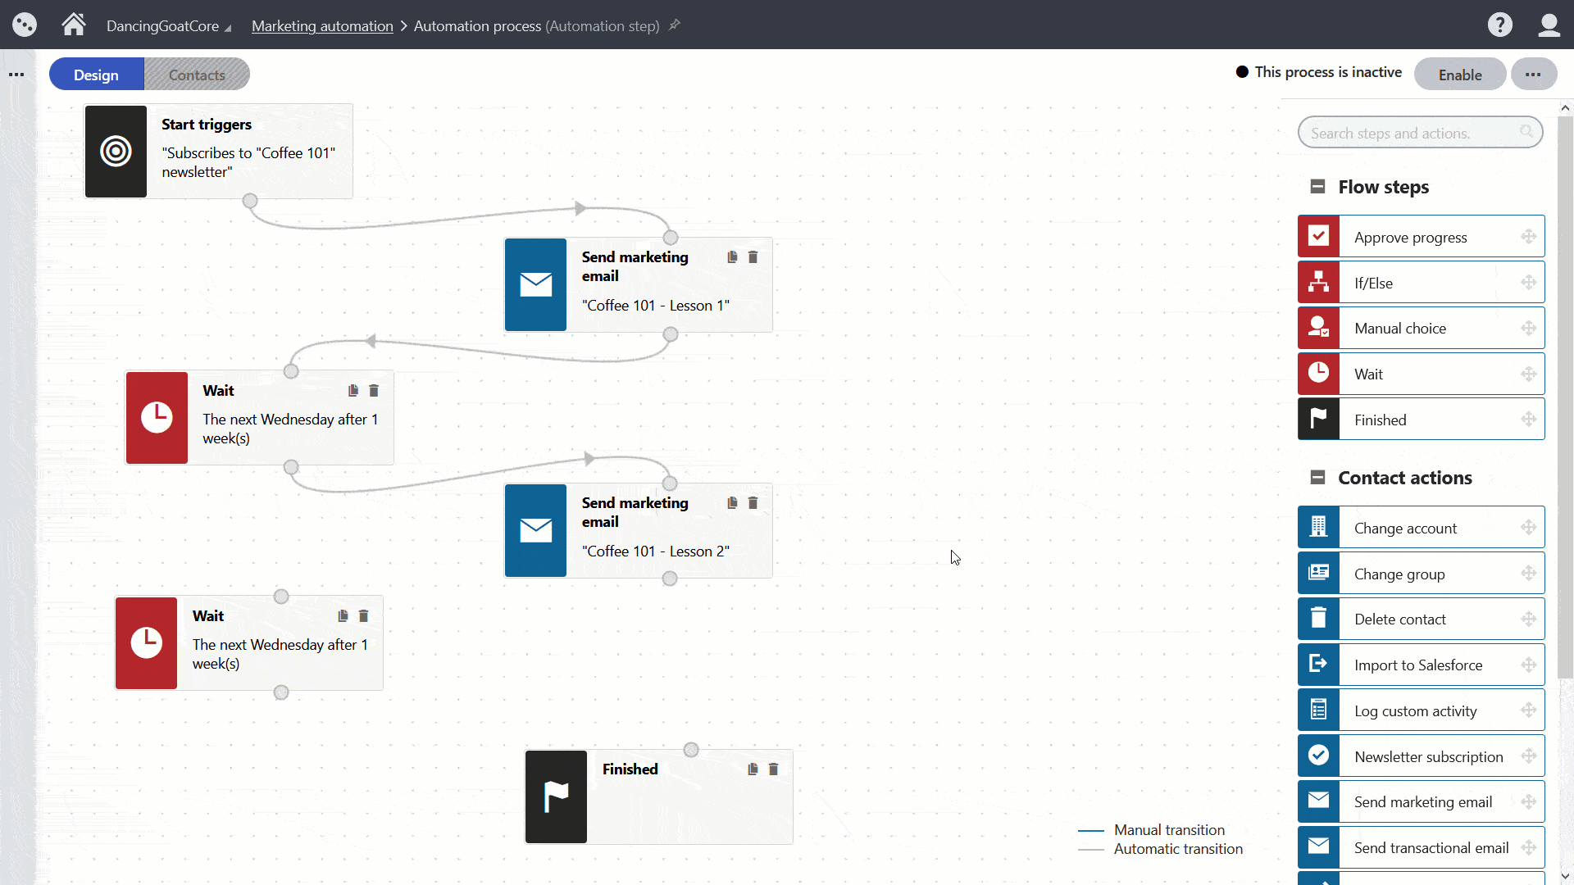Click the Send transactional email envelope icon
This screenshot has width=1574, height=885.
[1319, 847]
